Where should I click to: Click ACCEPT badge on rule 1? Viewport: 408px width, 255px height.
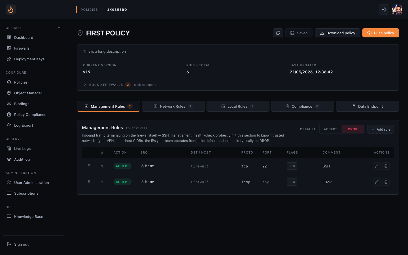(122, 166)
